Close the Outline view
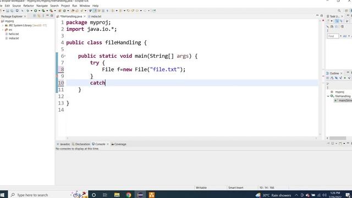The width and height of the screenshot is (352, 198). (342, 73)
